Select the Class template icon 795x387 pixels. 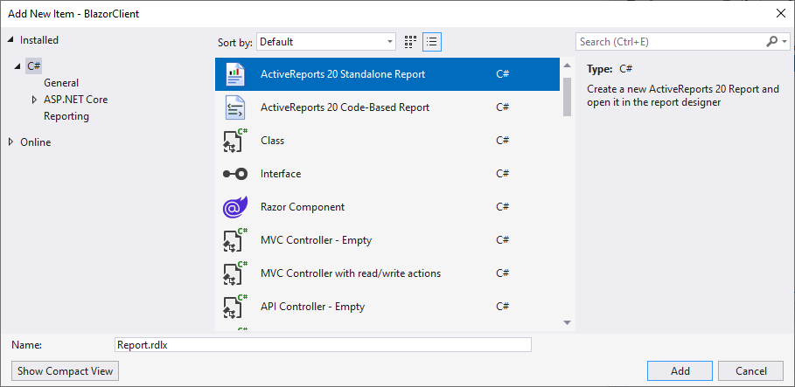(x=234, y=141)
